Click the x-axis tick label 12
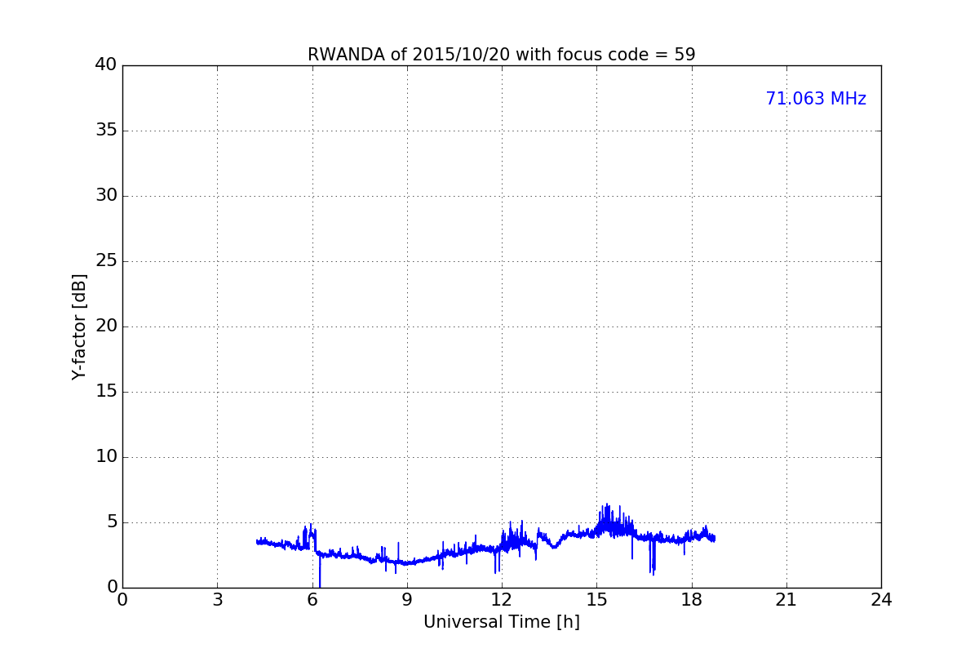This screenshot has width=979, height=653. [x=502, y=600]
